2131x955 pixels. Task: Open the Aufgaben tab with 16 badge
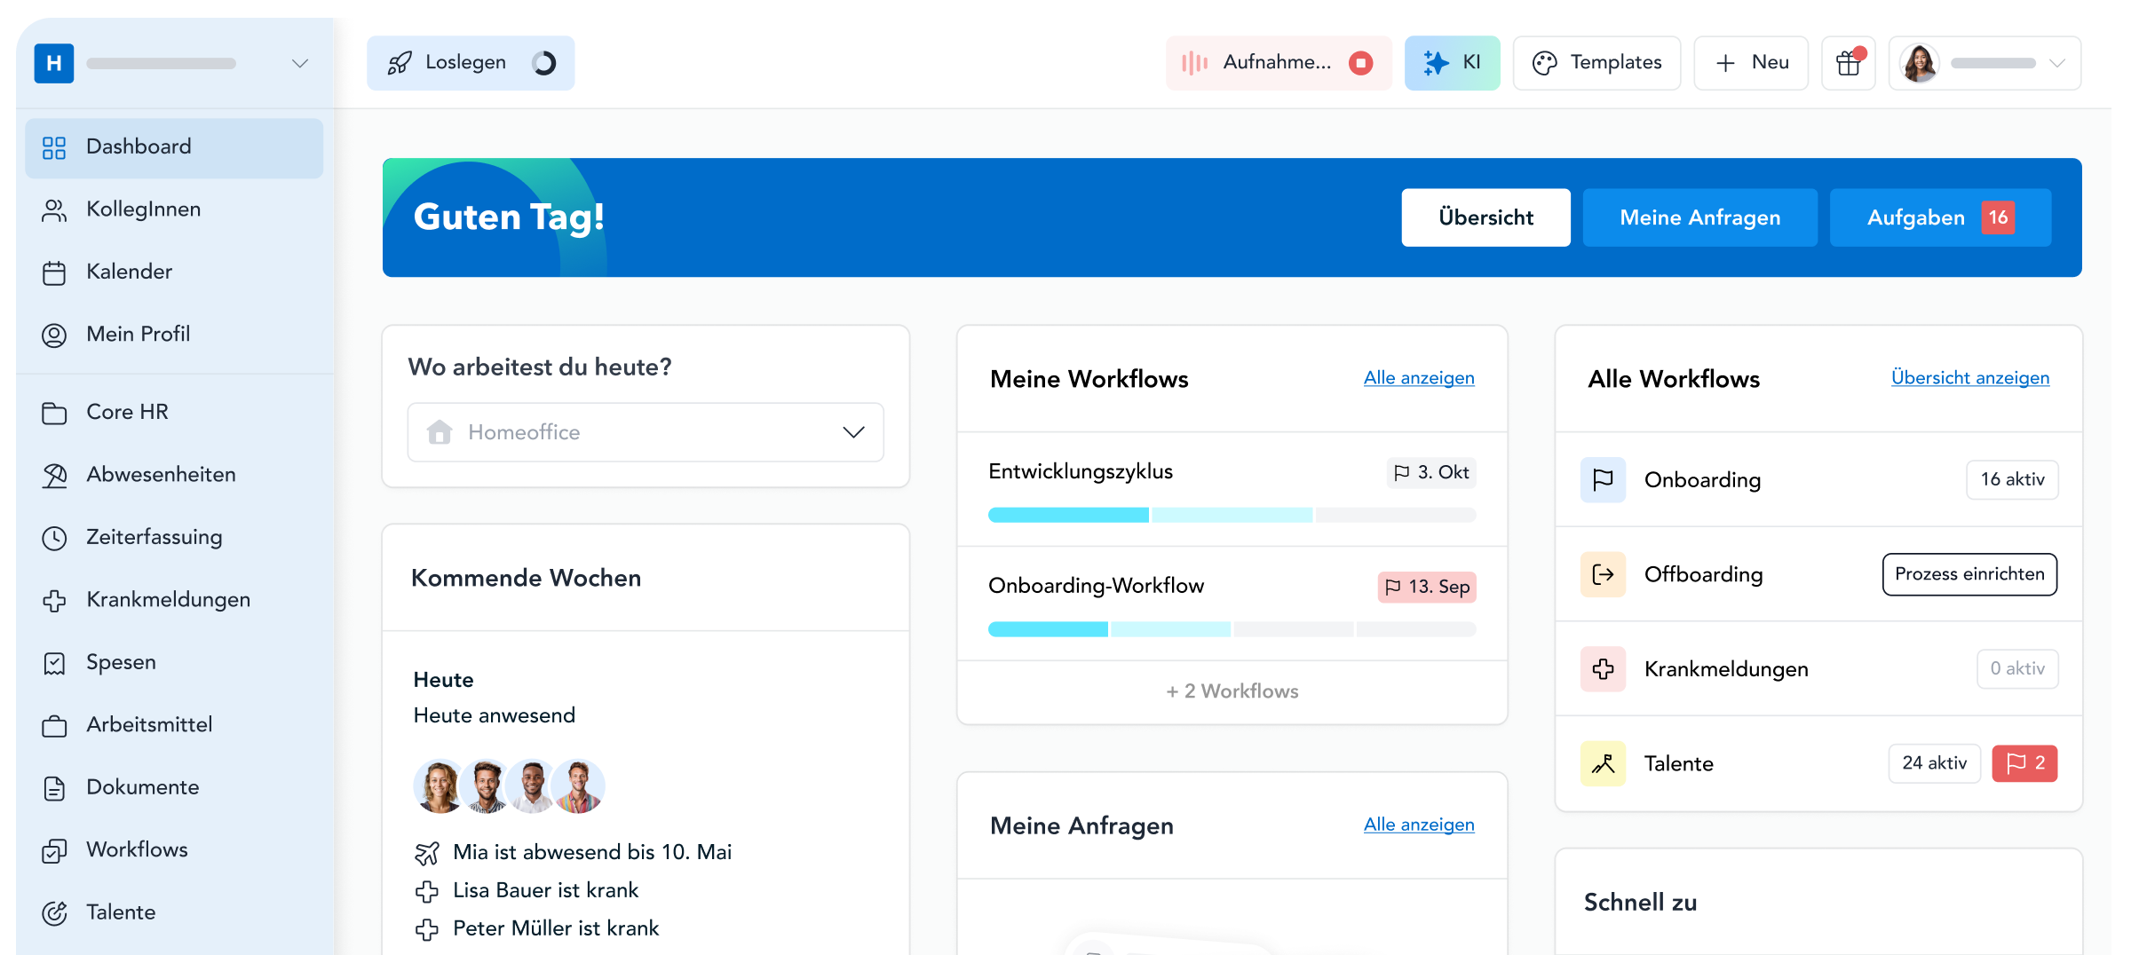pyautogui.click(x=1940, y=217)
